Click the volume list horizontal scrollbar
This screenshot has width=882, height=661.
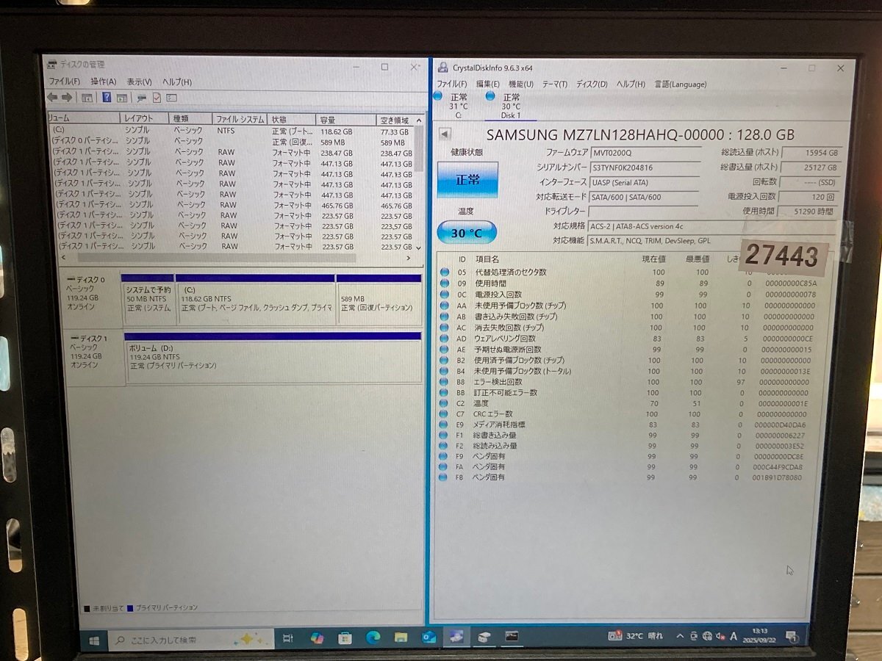point(237,258)
